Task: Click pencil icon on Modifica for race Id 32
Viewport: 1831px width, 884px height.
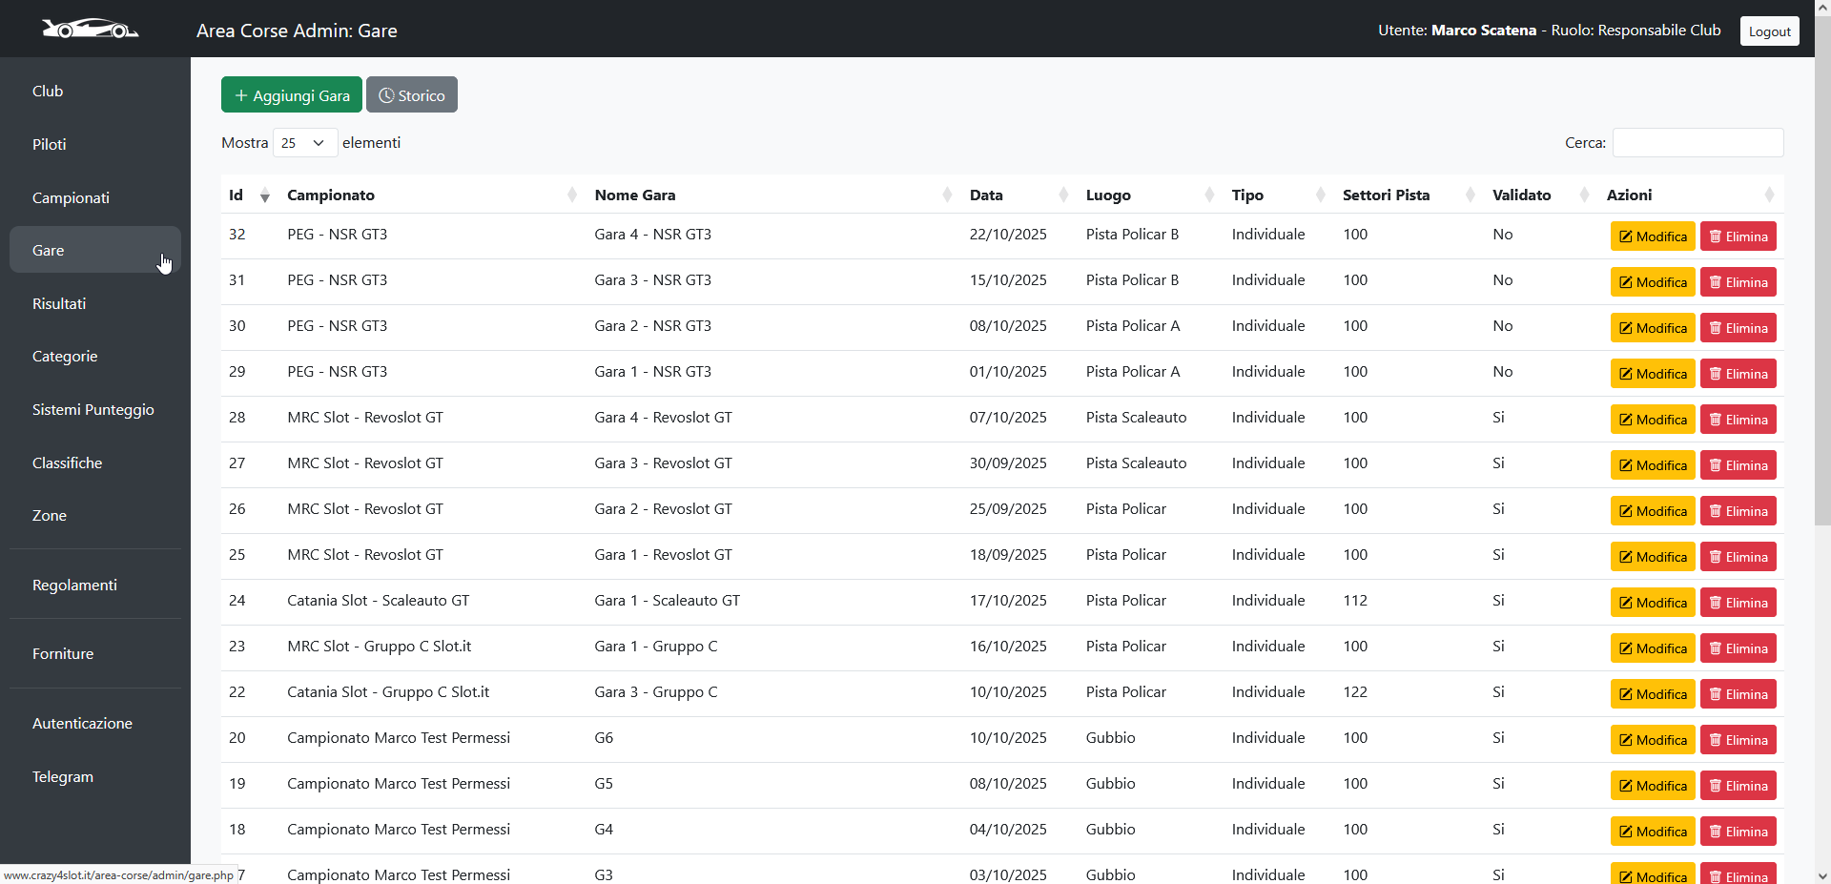Action: tap(1627, 236)
